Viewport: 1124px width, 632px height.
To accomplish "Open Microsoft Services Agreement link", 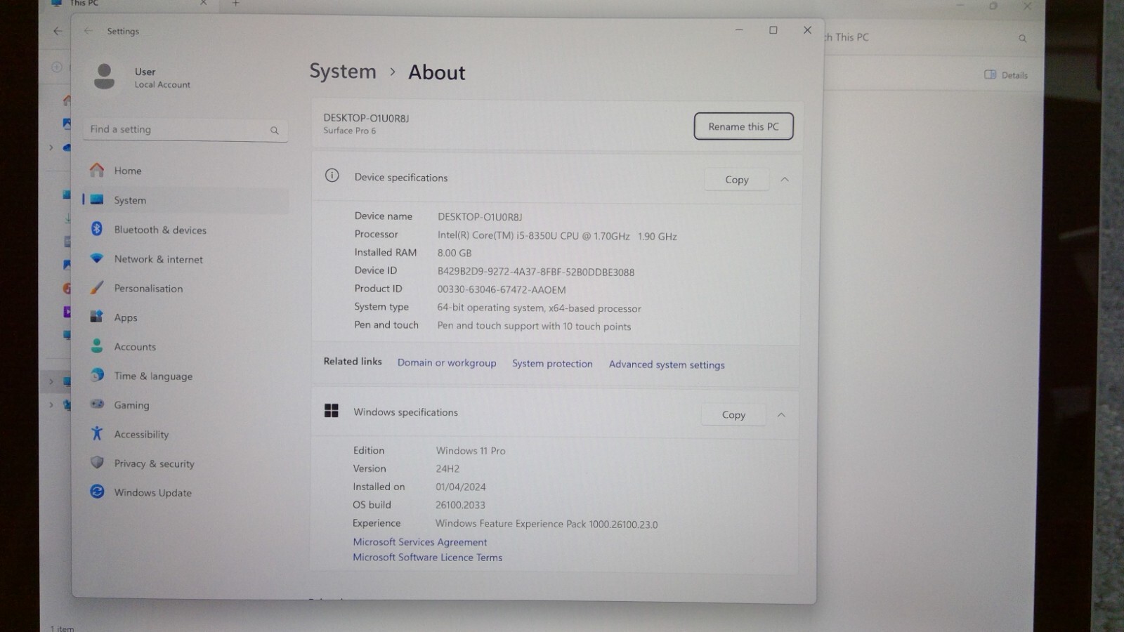I will (419, 542).
